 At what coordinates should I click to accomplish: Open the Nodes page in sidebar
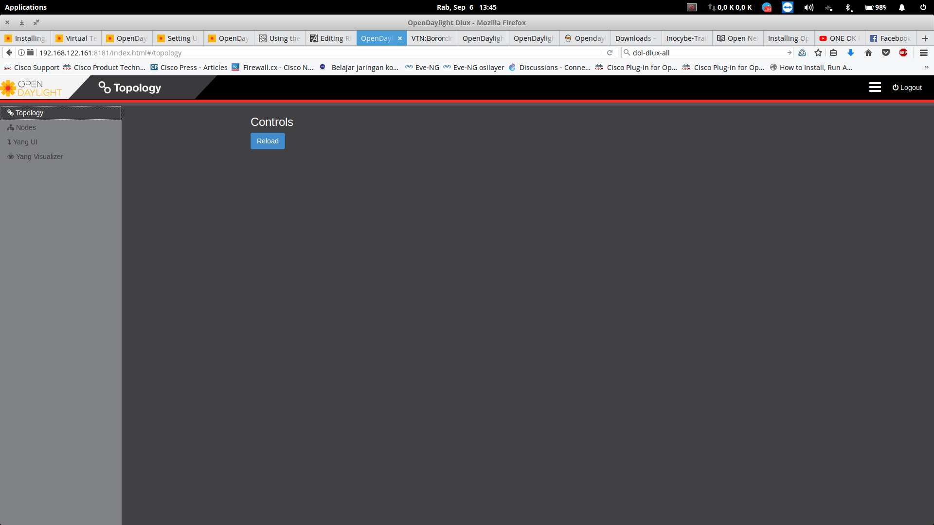pyautogui.click(x=26, y=127)
